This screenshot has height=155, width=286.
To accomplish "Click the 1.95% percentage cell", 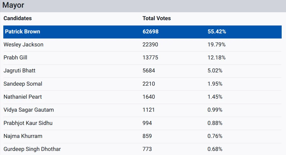I will (x=215, y=84).
